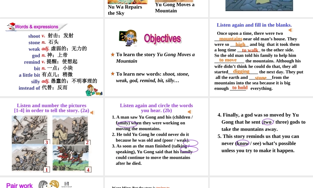The width and height of the screenshot is (313, 188).
Task: Click number box '1' under third picture
Action: pos(47,170)
